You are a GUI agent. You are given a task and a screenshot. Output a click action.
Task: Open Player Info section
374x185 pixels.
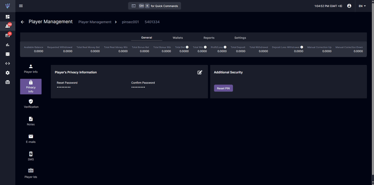click(x=31, y=69)
